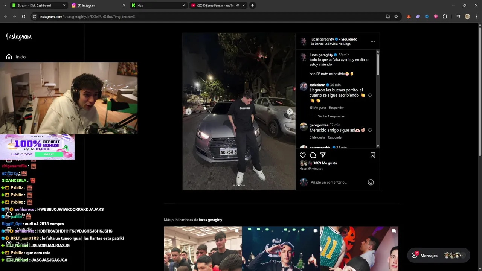482x271 pixels.
Task: Open comments with the speech bubble icon
Action: 313,155
